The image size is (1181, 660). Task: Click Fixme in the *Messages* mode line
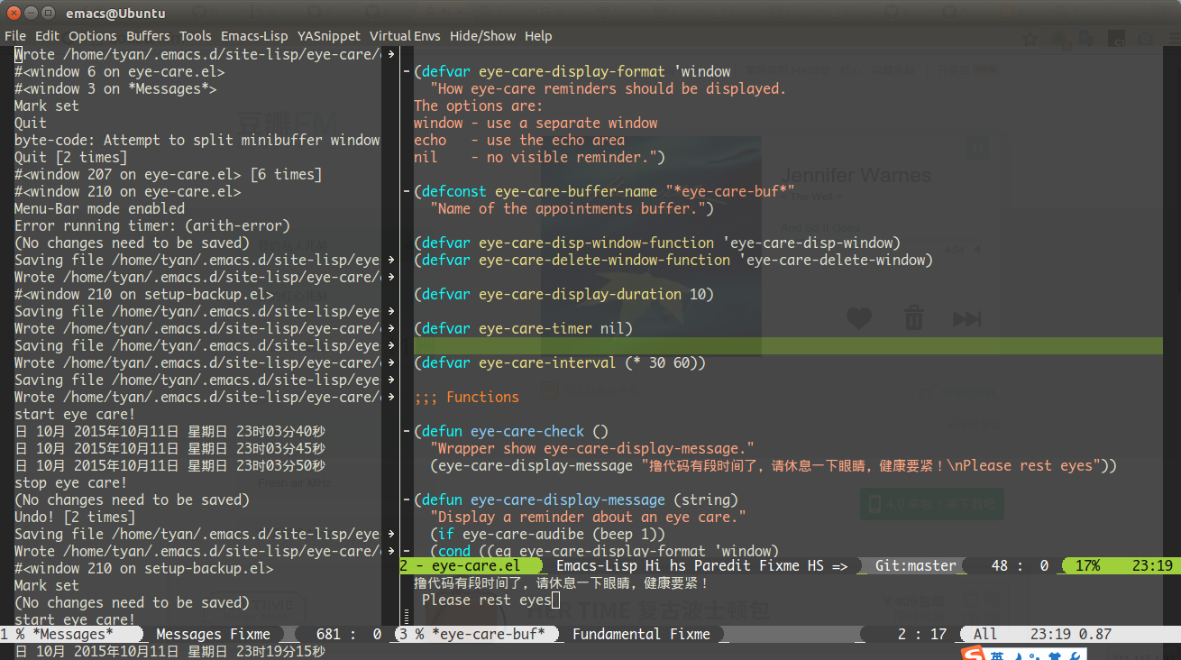pyautogui.click(x=250, y=634)
